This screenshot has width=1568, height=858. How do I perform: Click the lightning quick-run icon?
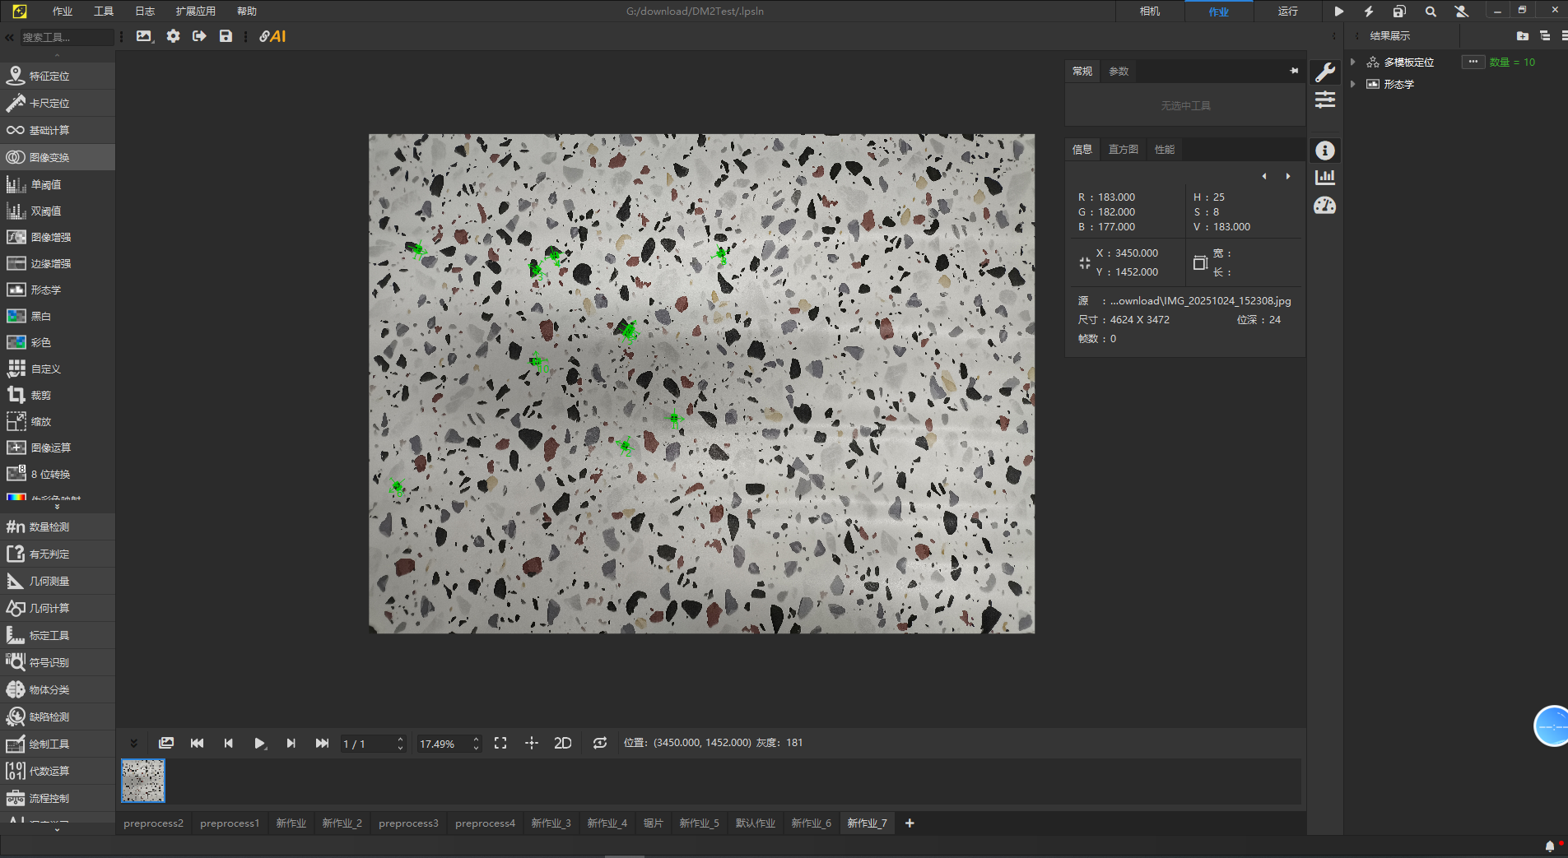tap(1369, 12)
